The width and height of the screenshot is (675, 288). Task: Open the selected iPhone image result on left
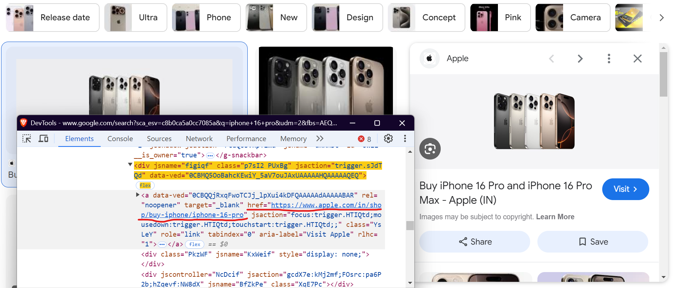[x=124, y=87]
